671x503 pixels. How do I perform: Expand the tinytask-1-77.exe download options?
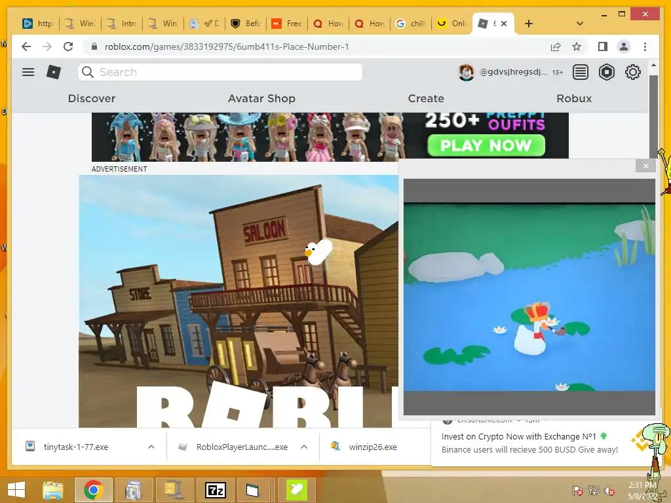click(151, 447)
